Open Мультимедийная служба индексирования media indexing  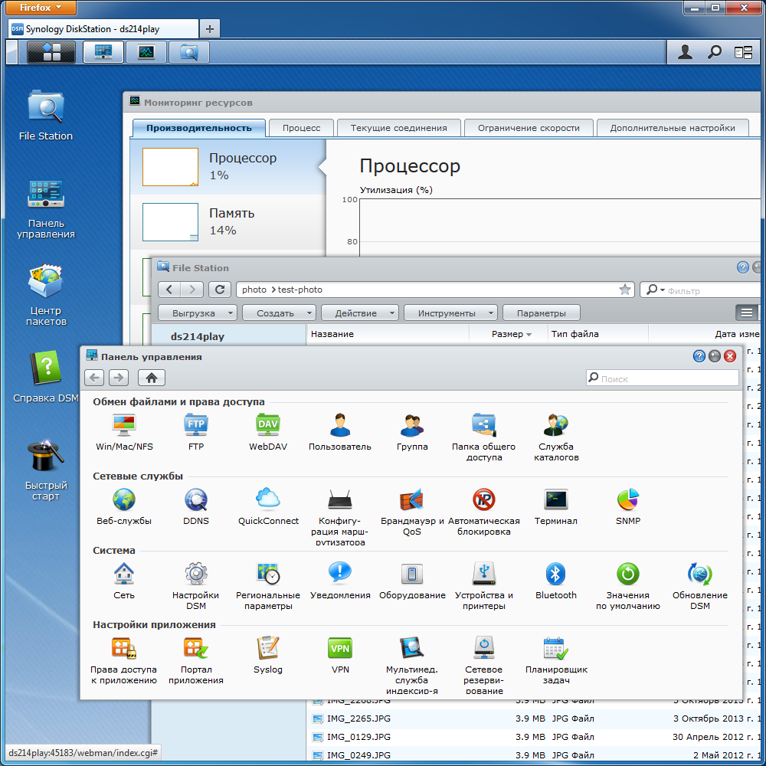point(412,665)
